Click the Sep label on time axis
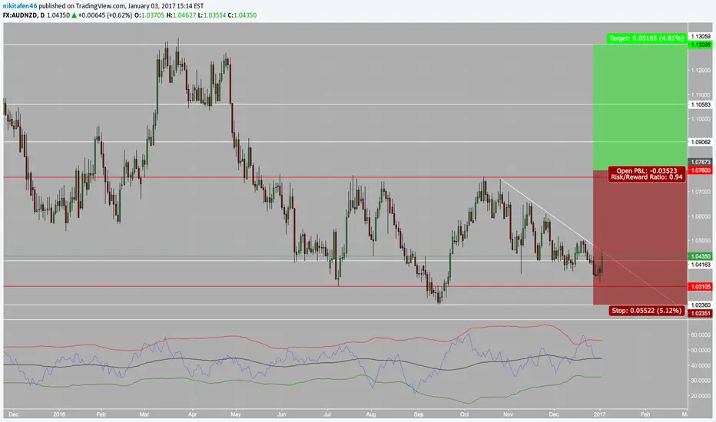 (418, 414)
